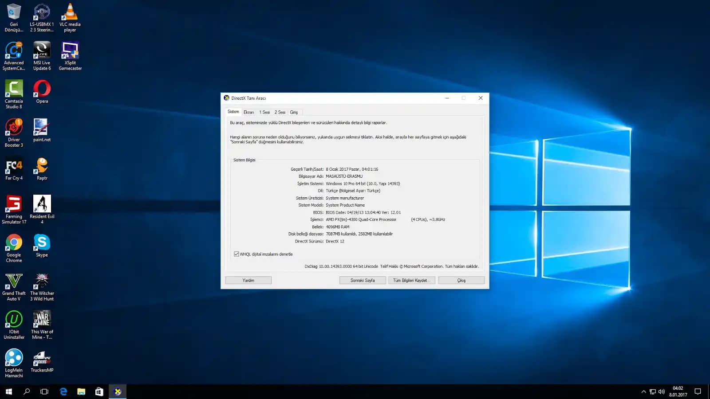Toggle WHQL dijital imzalarını denetle checkbox
710x399 pixels.
237,254
